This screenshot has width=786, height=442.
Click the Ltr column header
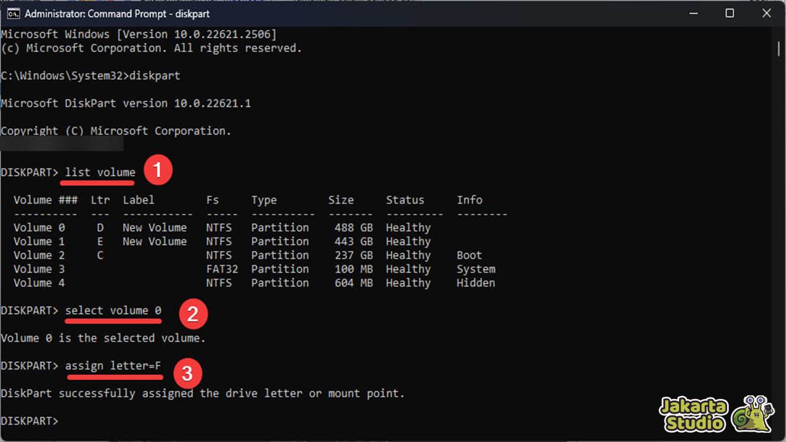coord(100,200)
